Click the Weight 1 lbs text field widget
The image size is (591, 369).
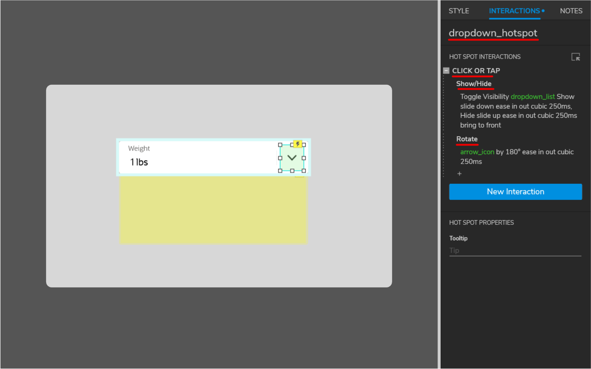tap(185, 157)
